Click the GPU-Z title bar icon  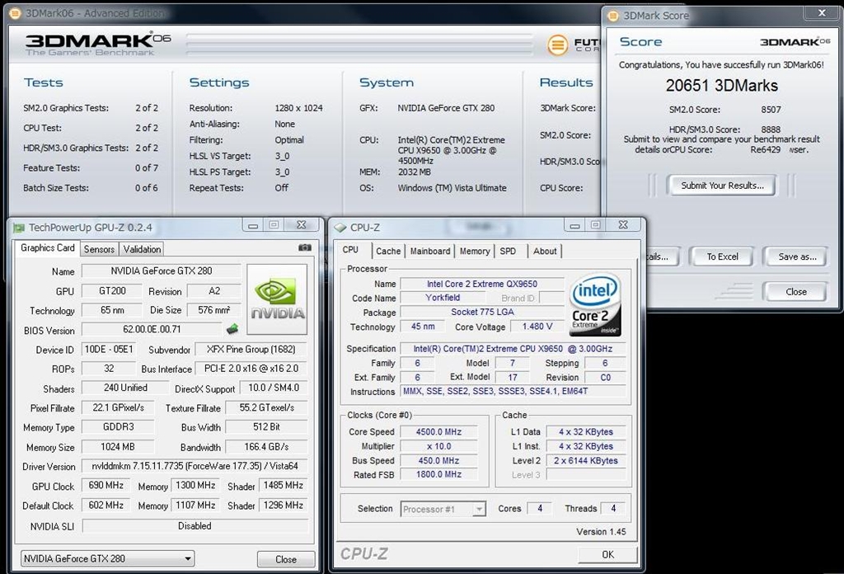pyautogui.click(x=18, y=228)
